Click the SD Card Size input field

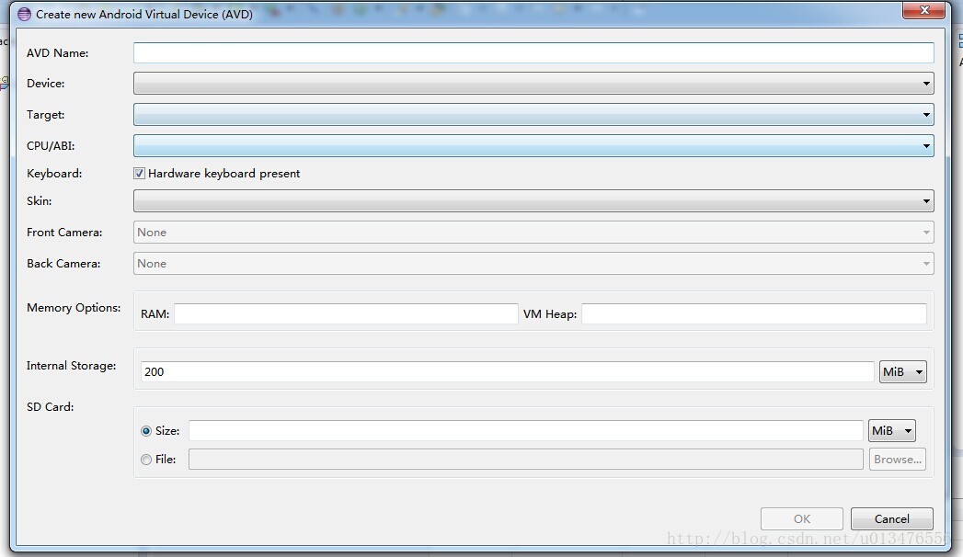(x=526, y=431)
